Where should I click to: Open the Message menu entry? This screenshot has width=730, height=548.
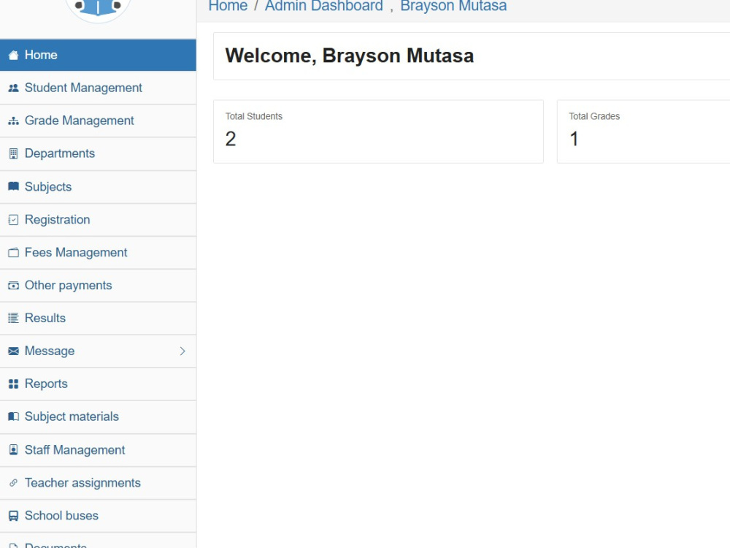[x=98, y=351]
